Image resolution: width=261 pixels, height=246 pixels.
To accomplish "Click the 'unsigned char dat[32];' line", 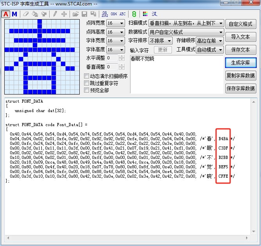I will tap(40, 111).
